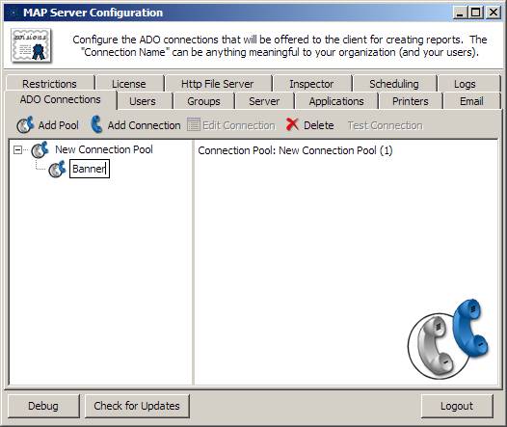Click the Add Connection label

[x=145, y=125]
